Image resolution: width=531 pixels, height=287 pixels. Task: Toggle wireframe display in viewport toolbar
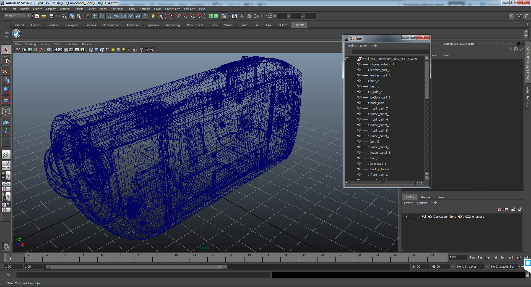(x=91, y=50)
